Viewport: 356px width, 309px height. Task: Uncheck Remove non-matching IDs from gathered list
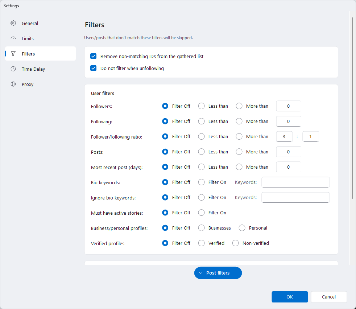coord(93,56)
